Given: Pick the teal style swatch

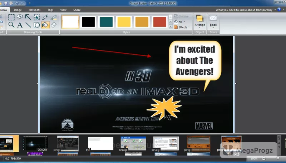Looking at the screenshot, I should pyautogui.click(x=106, y=22).
